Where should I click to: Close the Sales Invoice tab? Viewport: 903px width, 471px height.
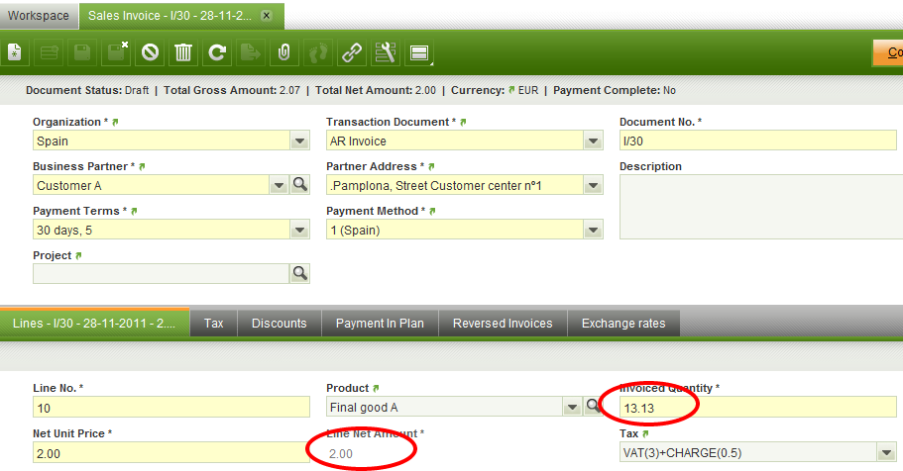tap(267, 16)
